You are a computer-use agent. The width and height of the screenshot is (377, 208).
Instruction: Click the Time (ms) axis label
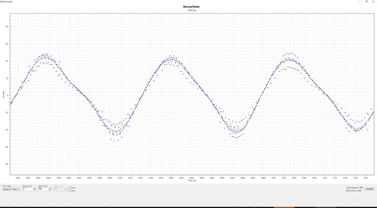pos(192,180)
